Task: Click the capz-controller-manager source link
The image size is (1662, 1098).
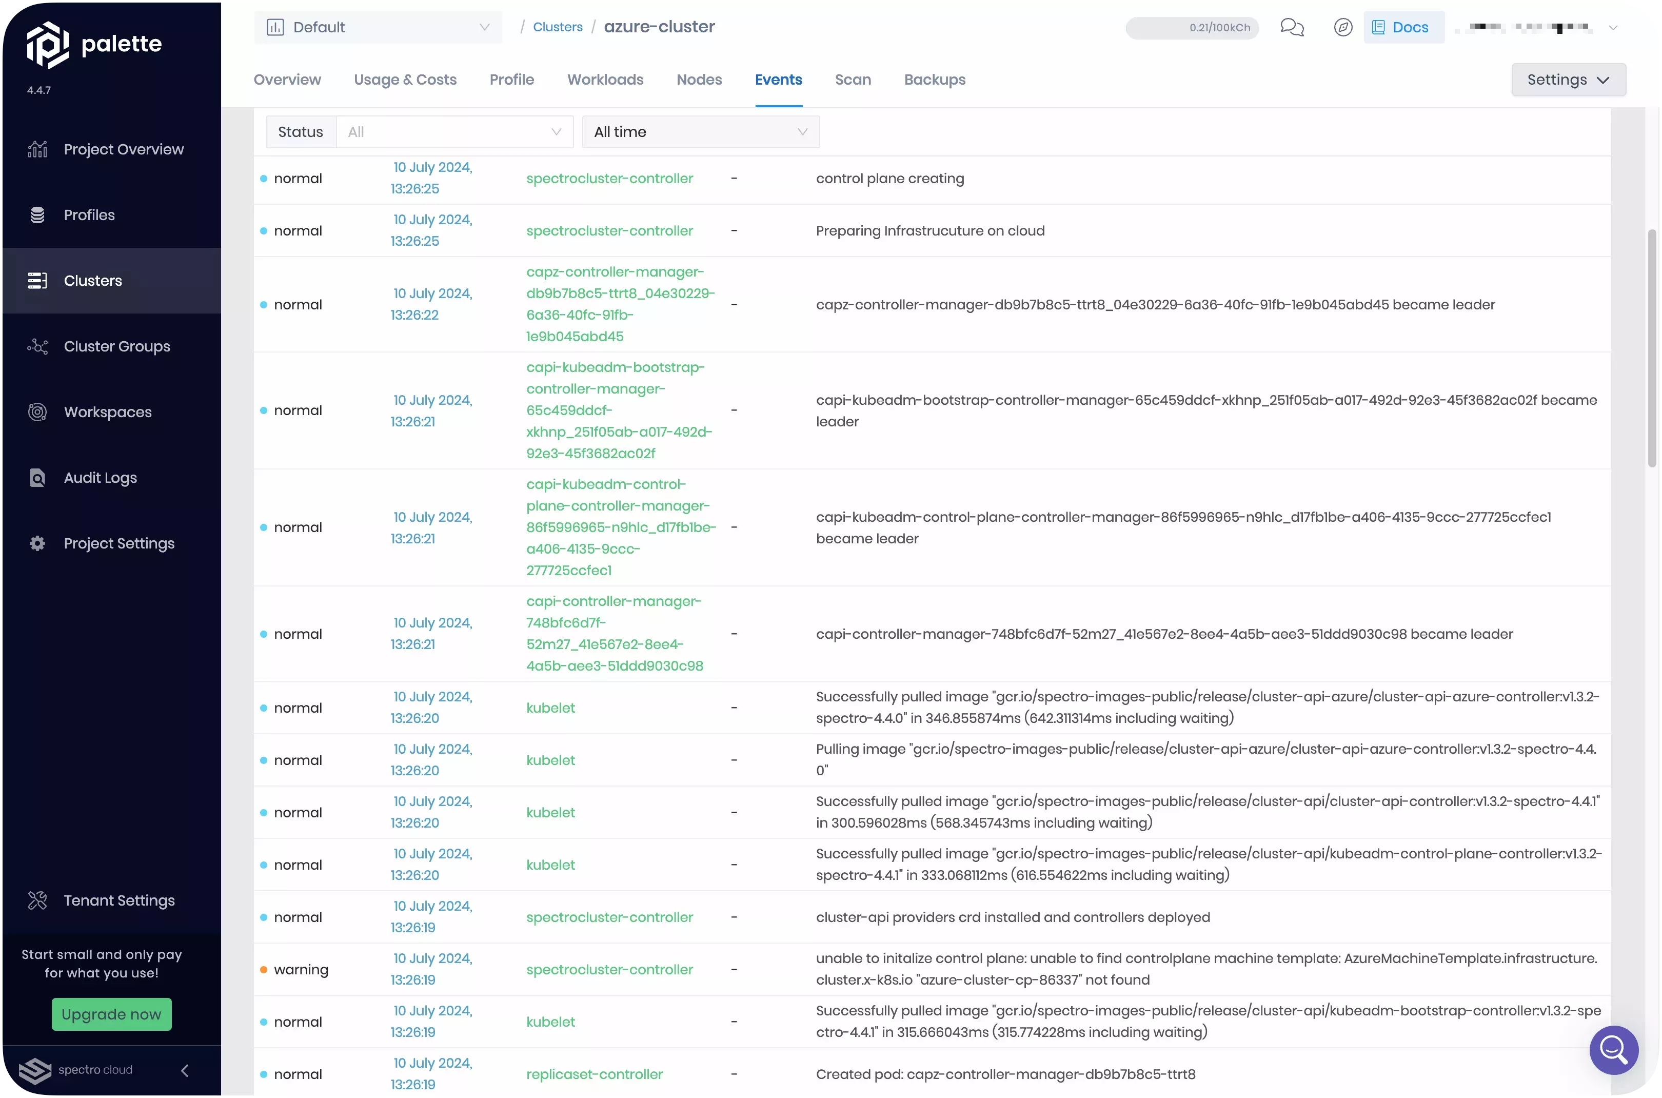Action: click(x=620, y=305)
